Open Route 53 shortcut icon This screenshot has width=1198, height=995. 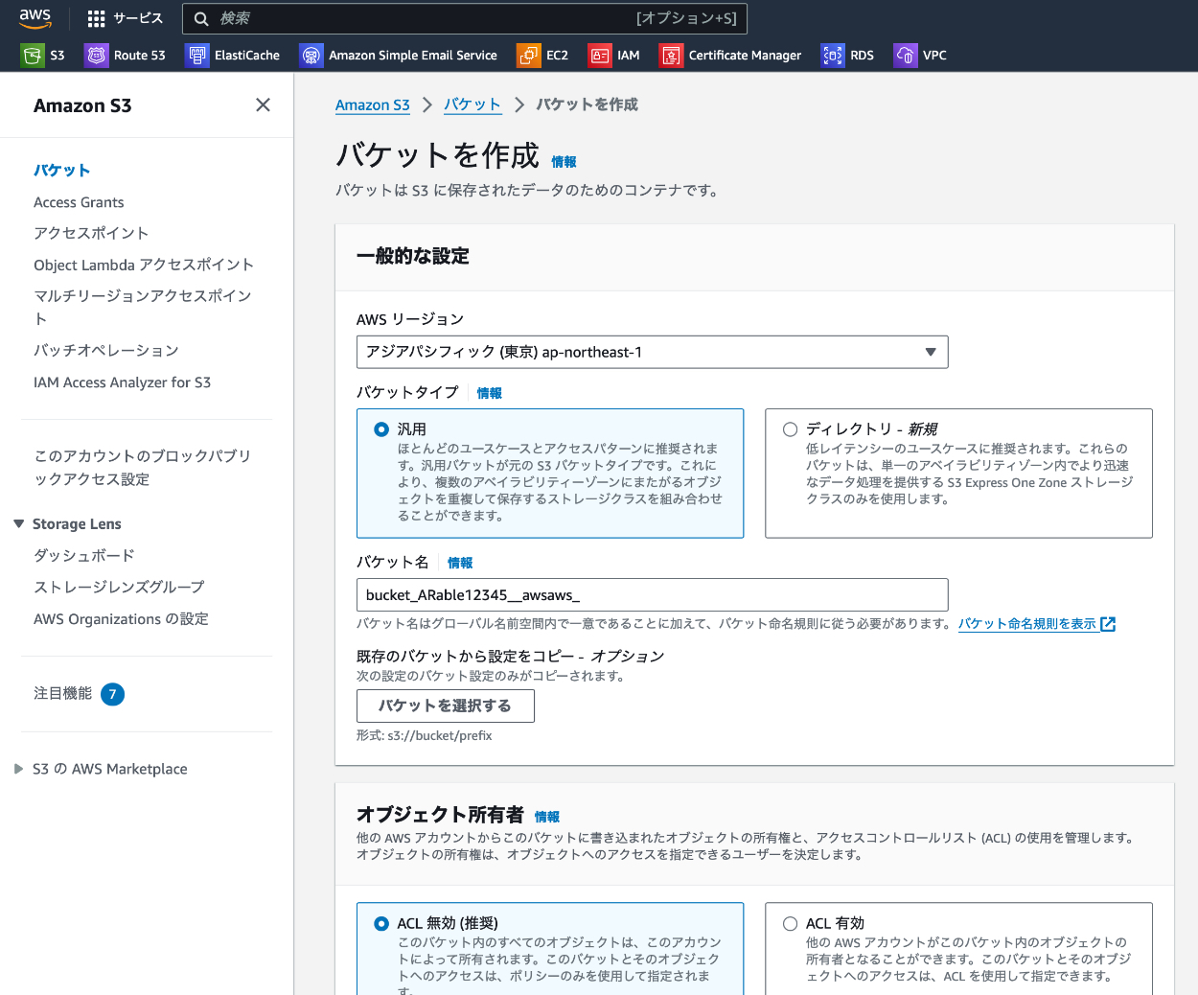coord(97,56)
